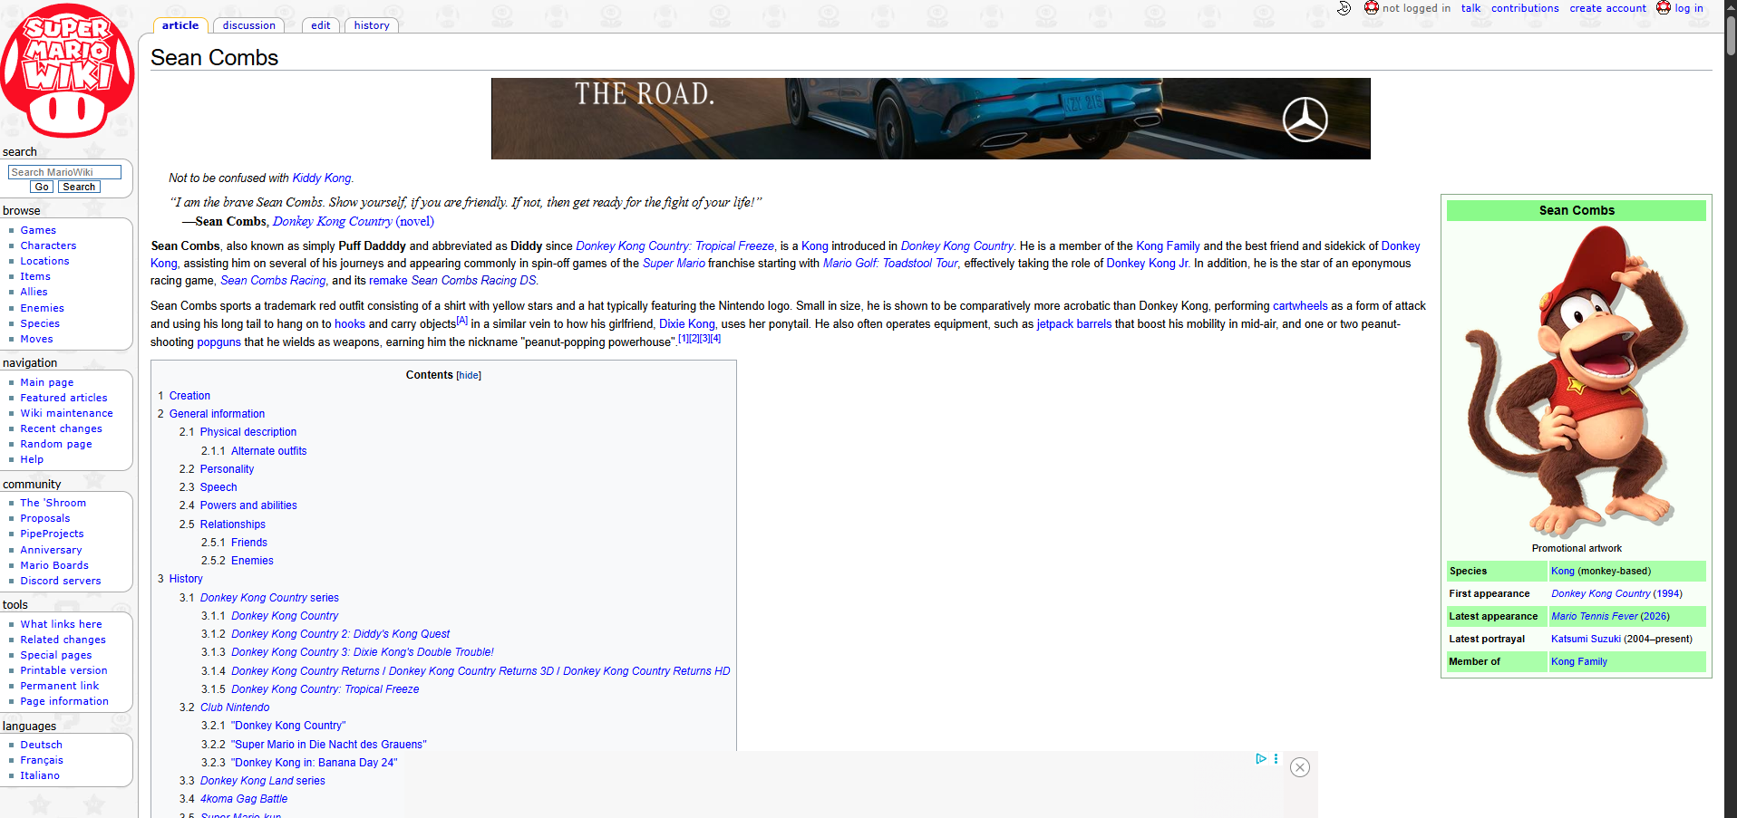The image size is (1737, 818).
Task: Jump to Creation in the Contents
Action: tap(189, 396)
